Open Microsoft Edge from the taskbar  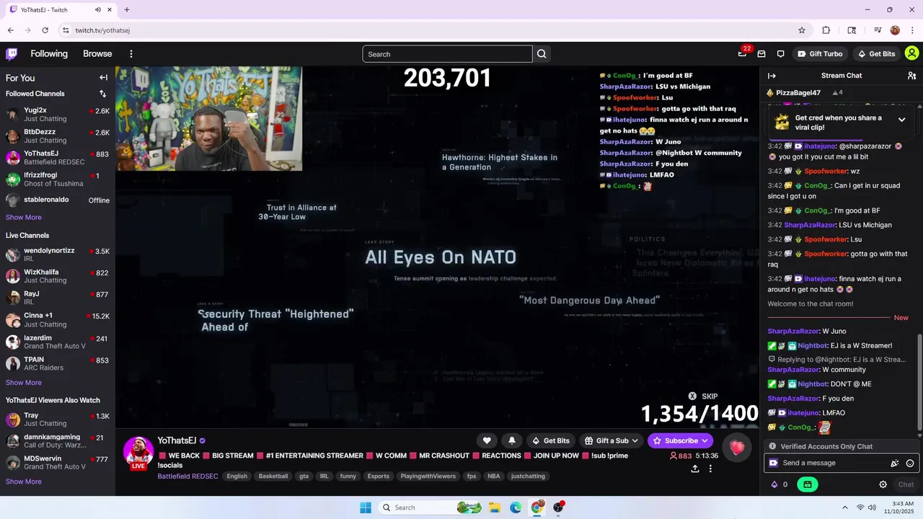(x=516, y=507)
